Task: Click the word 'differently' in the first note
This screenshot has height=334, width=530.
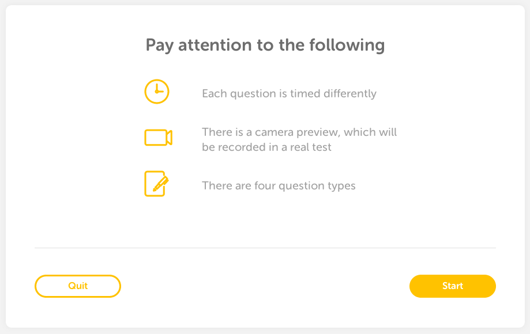Action: coord(350,93)
